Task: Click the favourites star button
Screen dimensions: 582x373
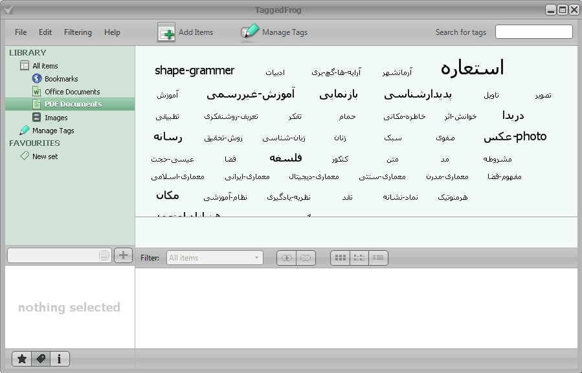Action: (x=22, y=359)
